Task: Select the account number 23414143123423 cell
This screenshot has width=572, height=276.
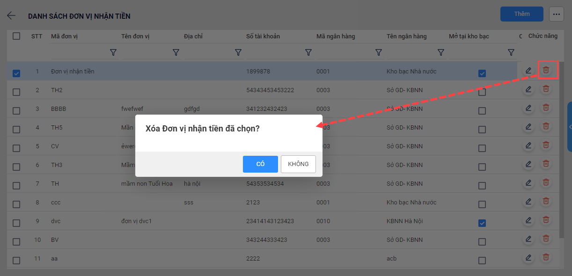Action: [x=270, y=221]
